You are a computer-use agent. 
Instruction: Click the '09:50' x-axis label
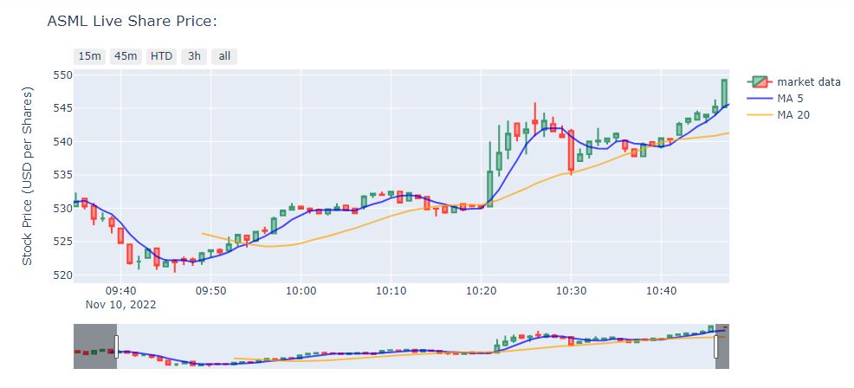210,291
